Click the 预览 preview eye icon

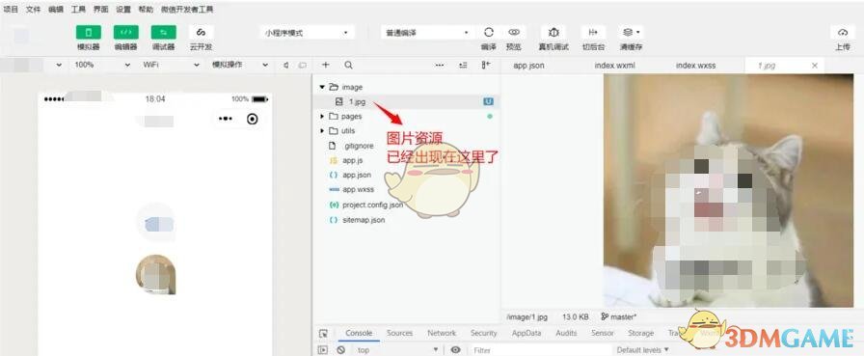click(514, 33)
